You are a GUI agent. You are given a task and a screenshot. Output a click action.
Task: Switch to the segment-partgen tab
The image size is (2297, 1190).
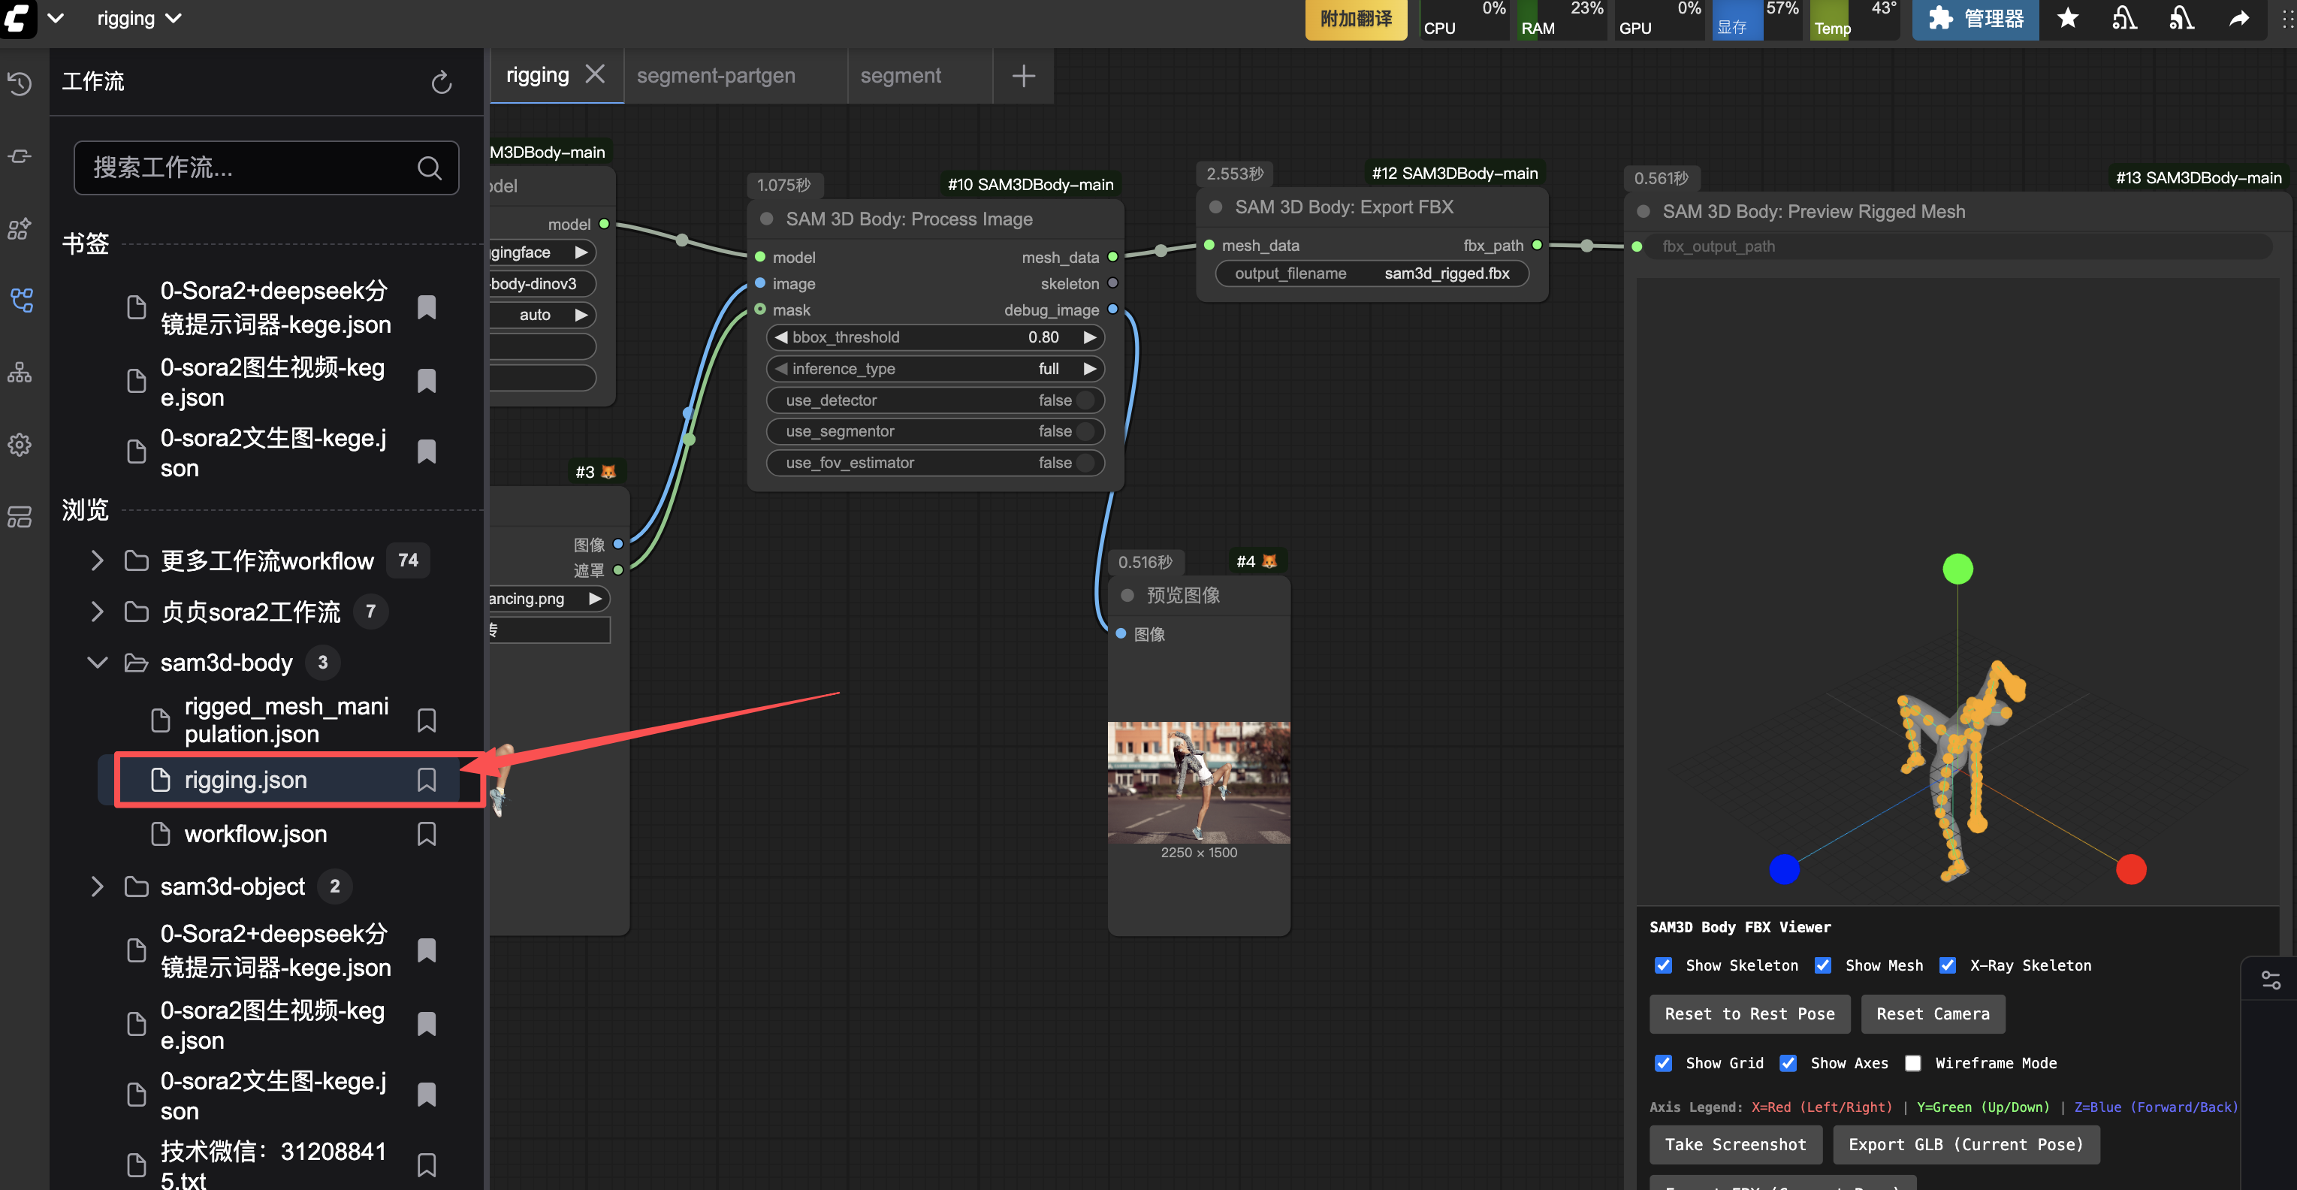(716, 76)
